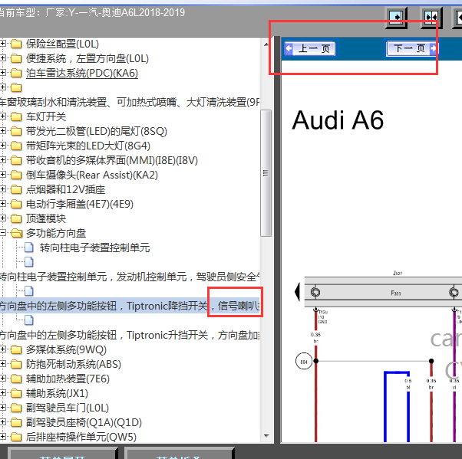Click the panel right-arrow icon in top toolbar

tap(396, 18)
